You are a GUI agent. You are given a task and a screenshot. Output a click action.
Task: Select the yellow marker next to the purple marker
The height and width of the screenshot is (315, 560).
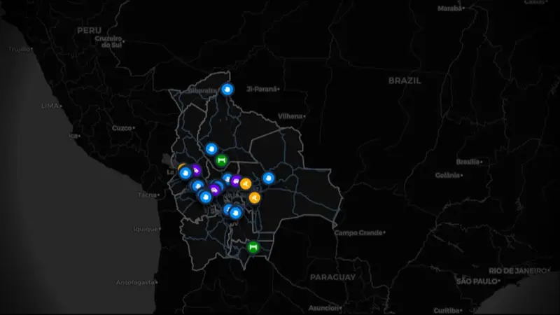coord(246,184)
